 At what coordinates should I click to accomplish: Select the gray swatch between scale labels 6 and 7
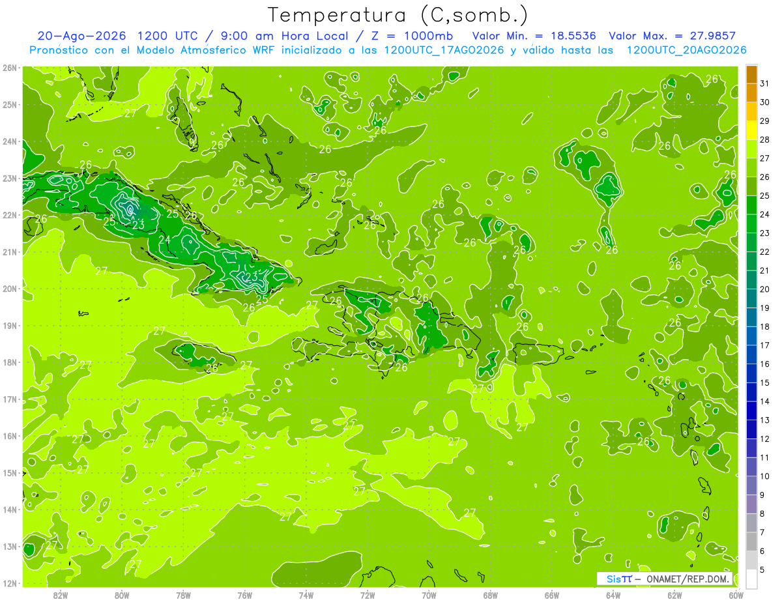[x=751, y=541]
